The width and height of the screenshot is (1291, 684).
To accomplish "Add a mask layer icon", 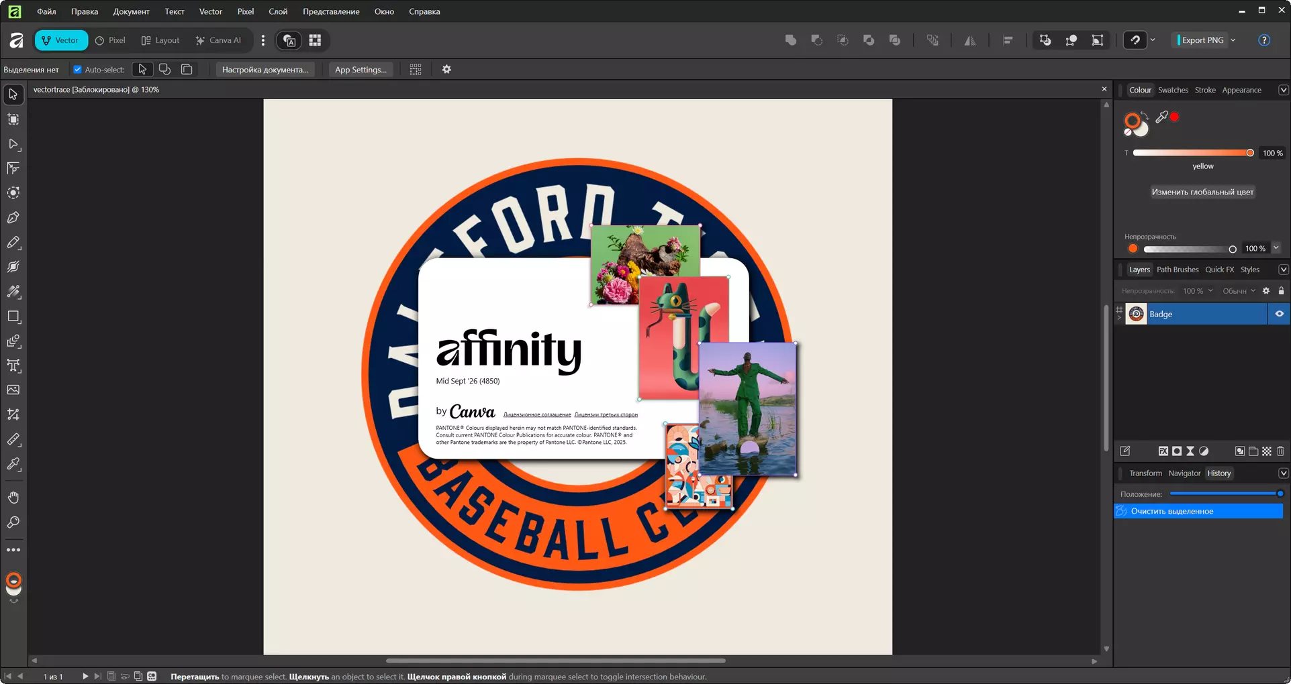I will coord(1177,451).
